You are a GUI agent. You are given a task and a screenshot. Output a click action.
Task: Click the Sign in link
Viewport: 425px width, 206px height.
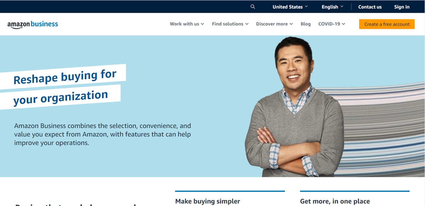point(402,7)
